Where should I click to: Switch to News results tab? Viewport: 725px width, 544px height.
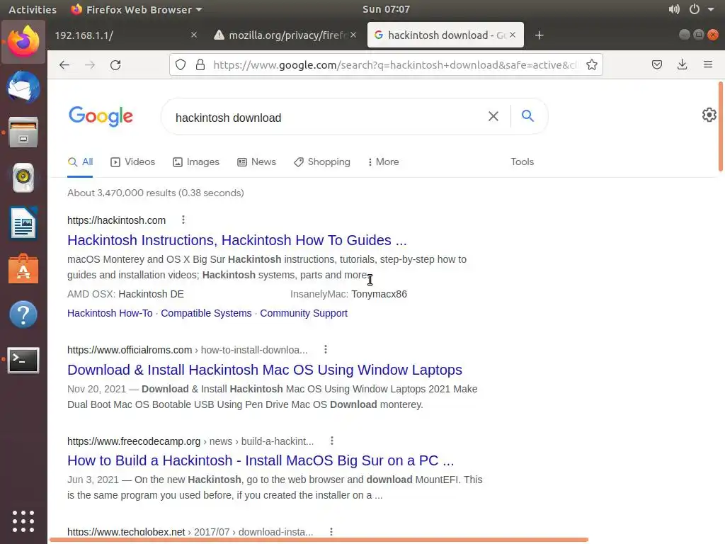pyautogui.click(x=256, y=162)
